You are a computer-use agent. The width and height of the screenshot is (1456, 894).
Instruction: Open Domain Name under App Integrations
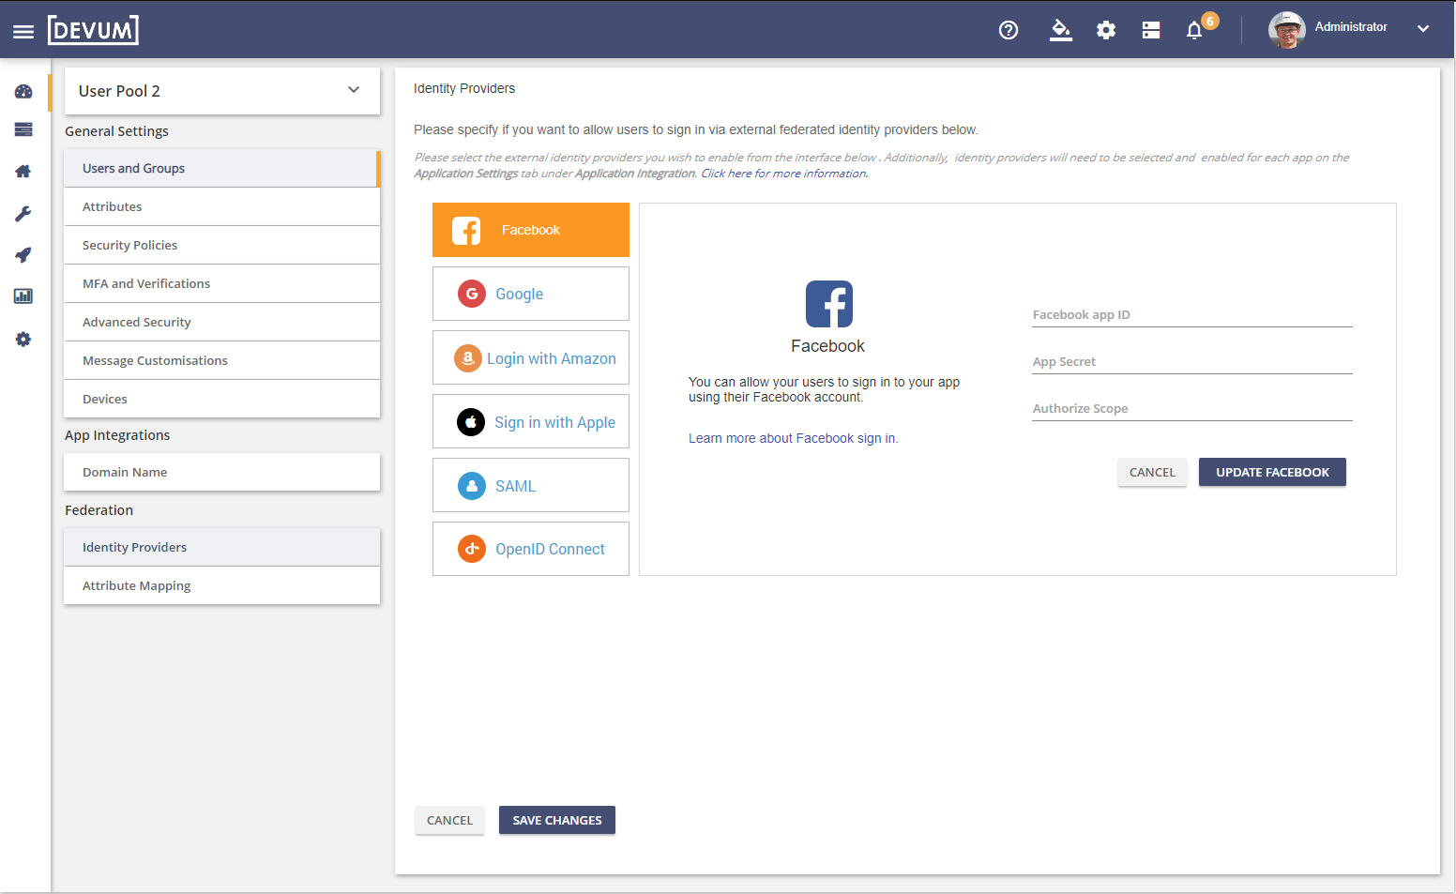222,473
